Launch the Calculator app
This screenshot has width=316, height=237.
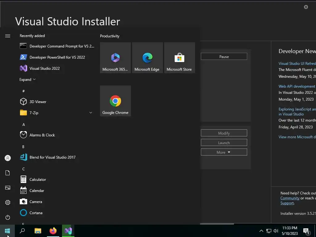click(57, 179)
